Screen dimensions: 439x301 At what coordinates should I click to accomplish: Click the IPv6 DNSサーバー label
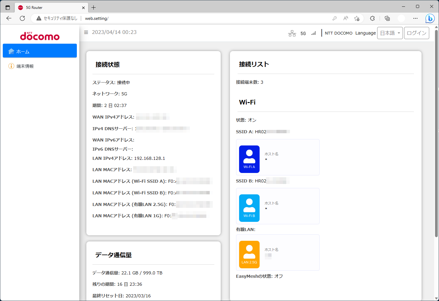click(x=113, y=149)
